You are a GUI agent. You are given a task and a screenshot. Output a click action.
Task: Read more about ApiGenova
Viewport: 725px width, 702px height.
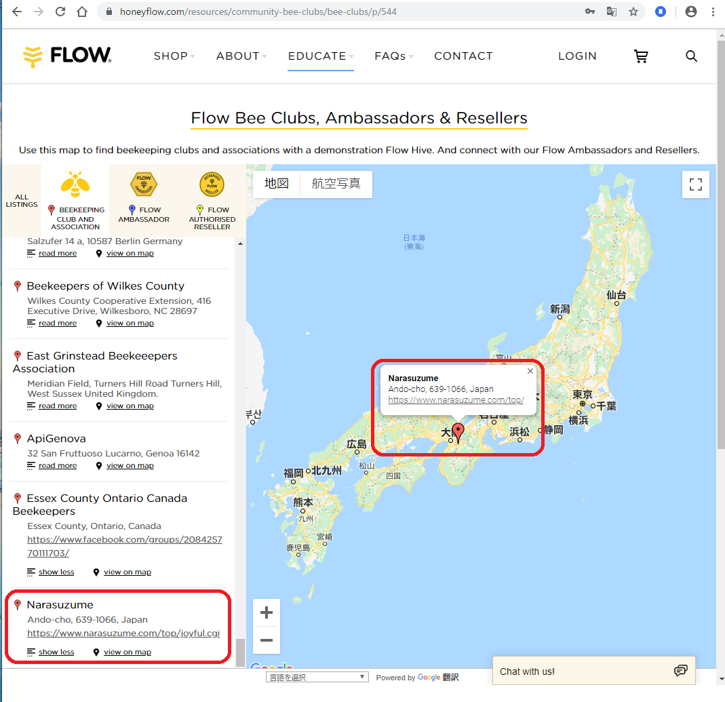[x=58, y=465]
